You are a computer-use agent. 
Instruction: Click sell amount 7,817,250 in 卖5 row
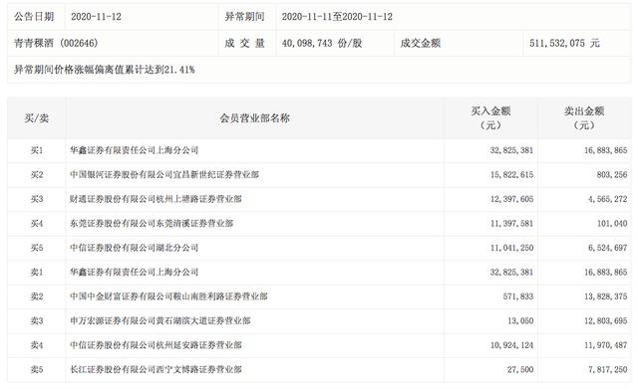(x=607, y=369)
